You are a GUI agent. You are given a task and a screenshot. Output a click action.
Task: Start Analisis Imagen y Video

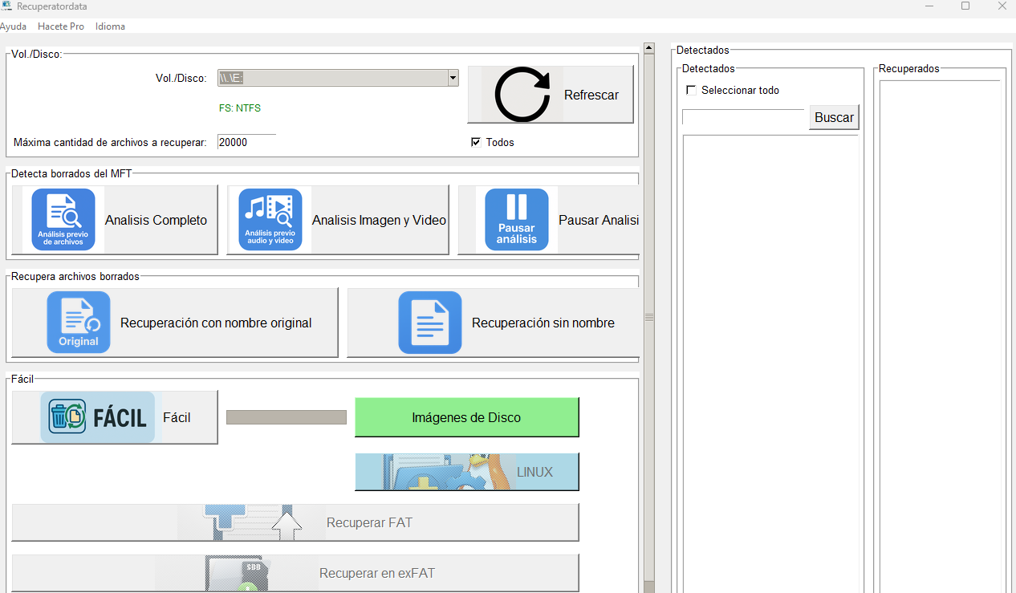[338, 220]
